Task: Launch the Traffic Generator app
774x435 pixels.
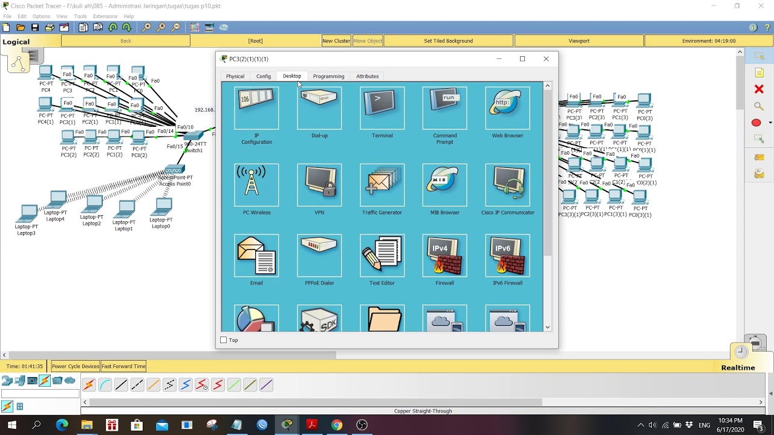Action: click(x=382, y=185)
